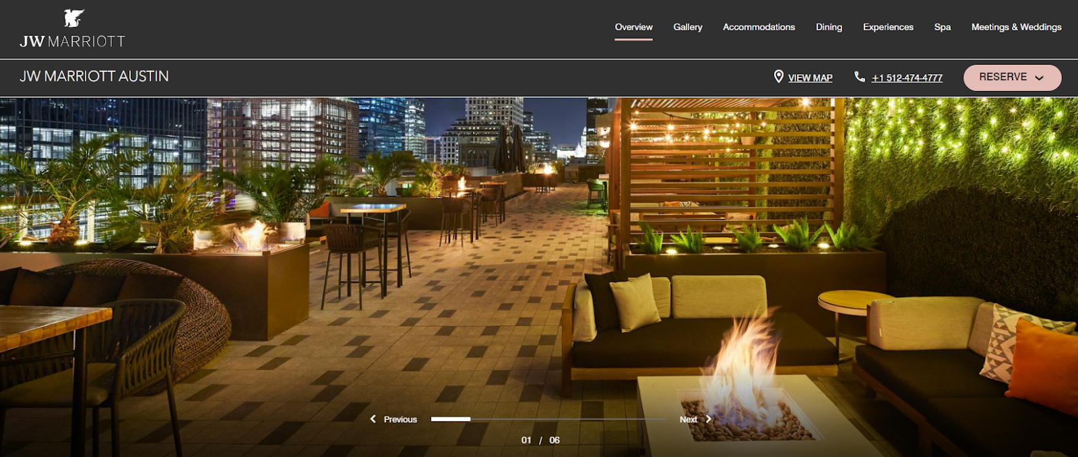The height and width of the screenshot is (457, 1078).
Task: Open the Experiences page
Action: coord(888,27)
